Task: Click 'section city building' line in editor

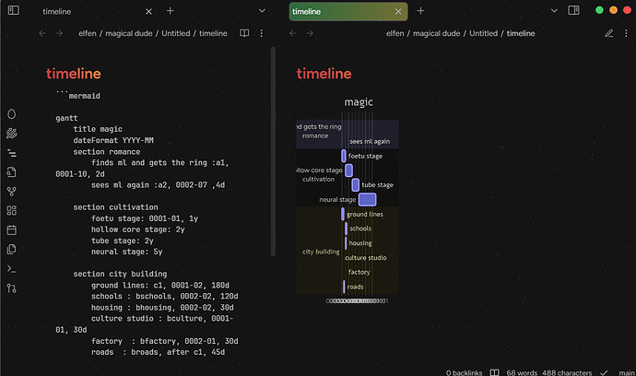Action: (120, 275)
